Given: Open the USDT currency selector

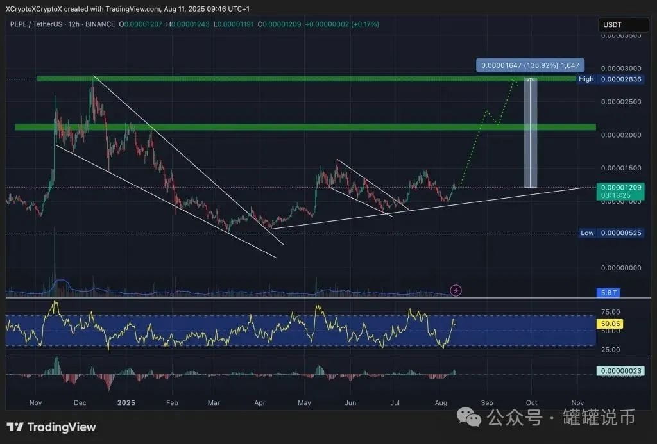Looking at the screenshot, I should pyautogui.click(x=623, y=25).
